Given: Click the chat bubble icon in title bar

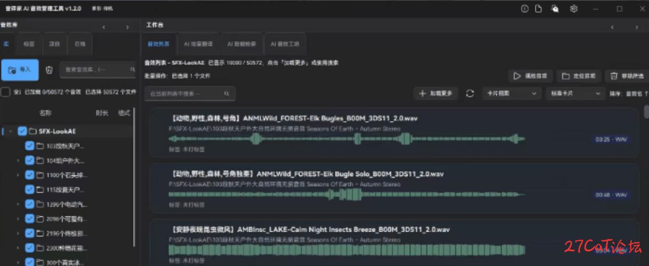Looking at the screenshot, I should tap(555, 9).
